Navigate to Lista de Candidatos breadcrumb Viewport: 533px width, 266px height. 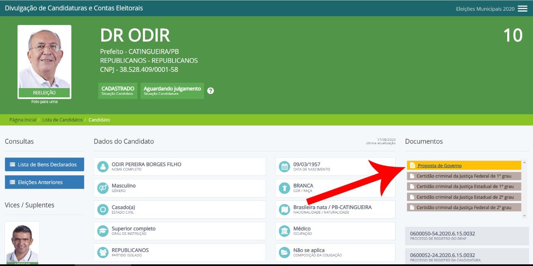tap(62, 120)
